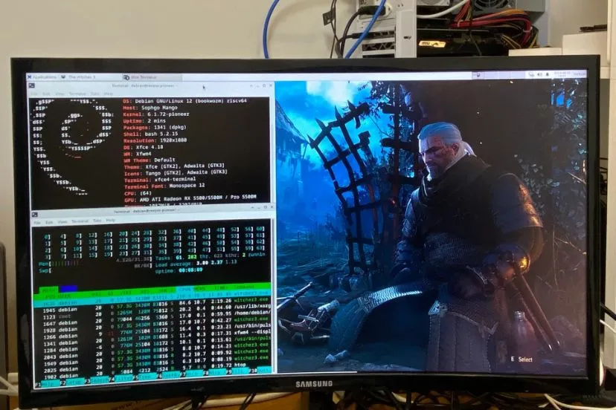
Task: Click 'GPU: AMD ATI Radeon RX 5500' line
Action: pos(190,199)
